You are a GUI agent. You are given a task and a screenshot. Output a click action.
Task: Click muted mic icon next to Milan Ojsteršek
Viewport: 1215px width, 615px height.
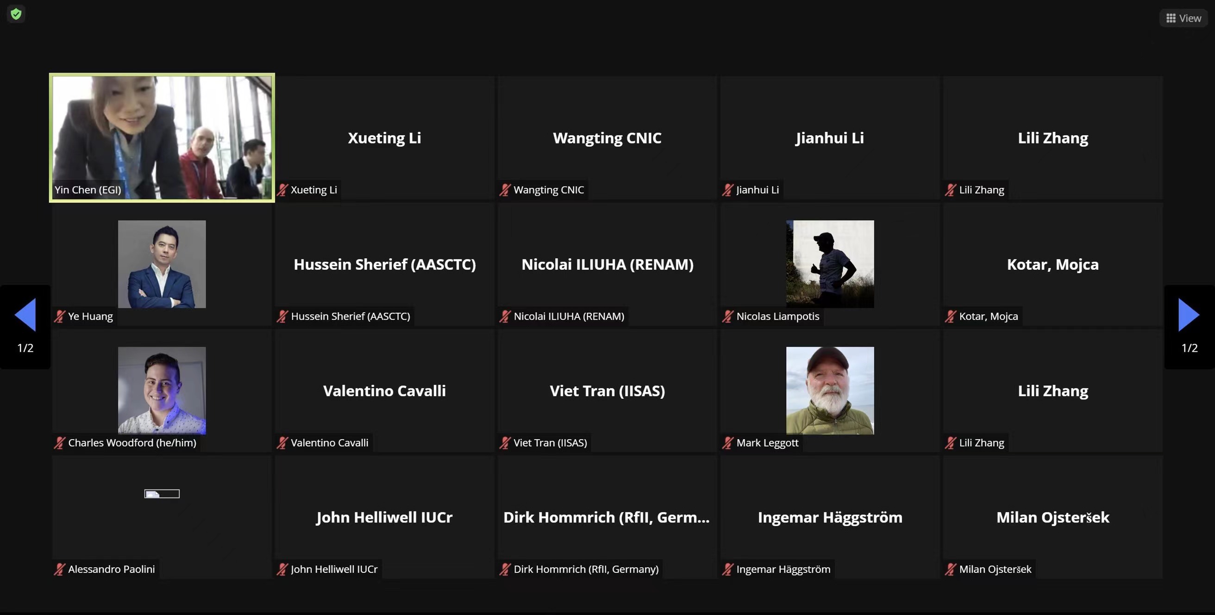951,569
